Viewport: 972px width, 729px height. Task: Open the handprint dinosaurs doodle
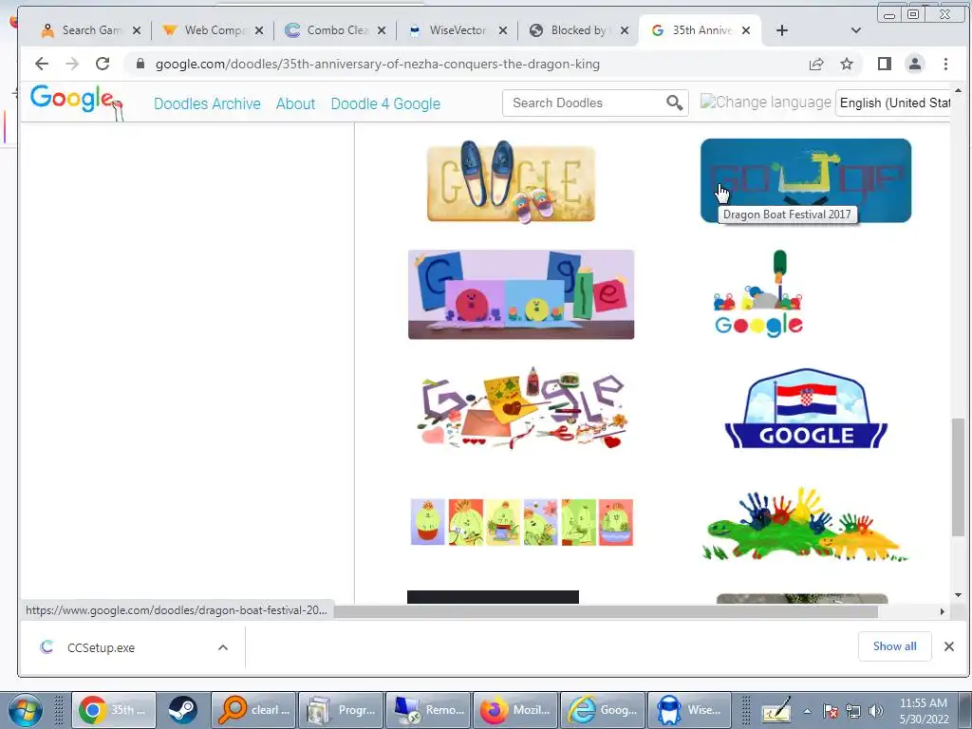[804, 524]
